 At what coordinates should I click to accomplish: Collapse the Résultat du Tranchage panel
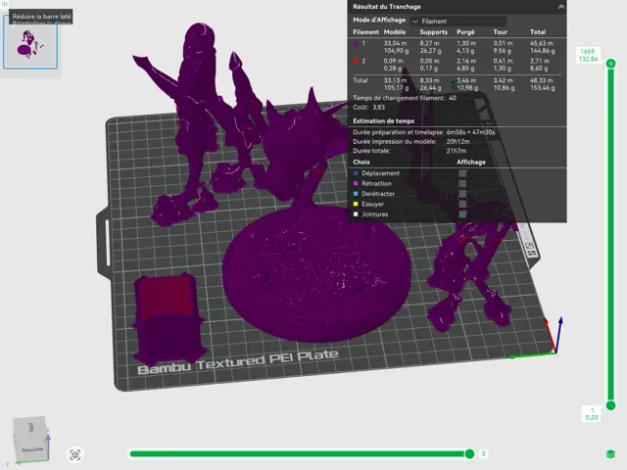[x=560, y=7]
